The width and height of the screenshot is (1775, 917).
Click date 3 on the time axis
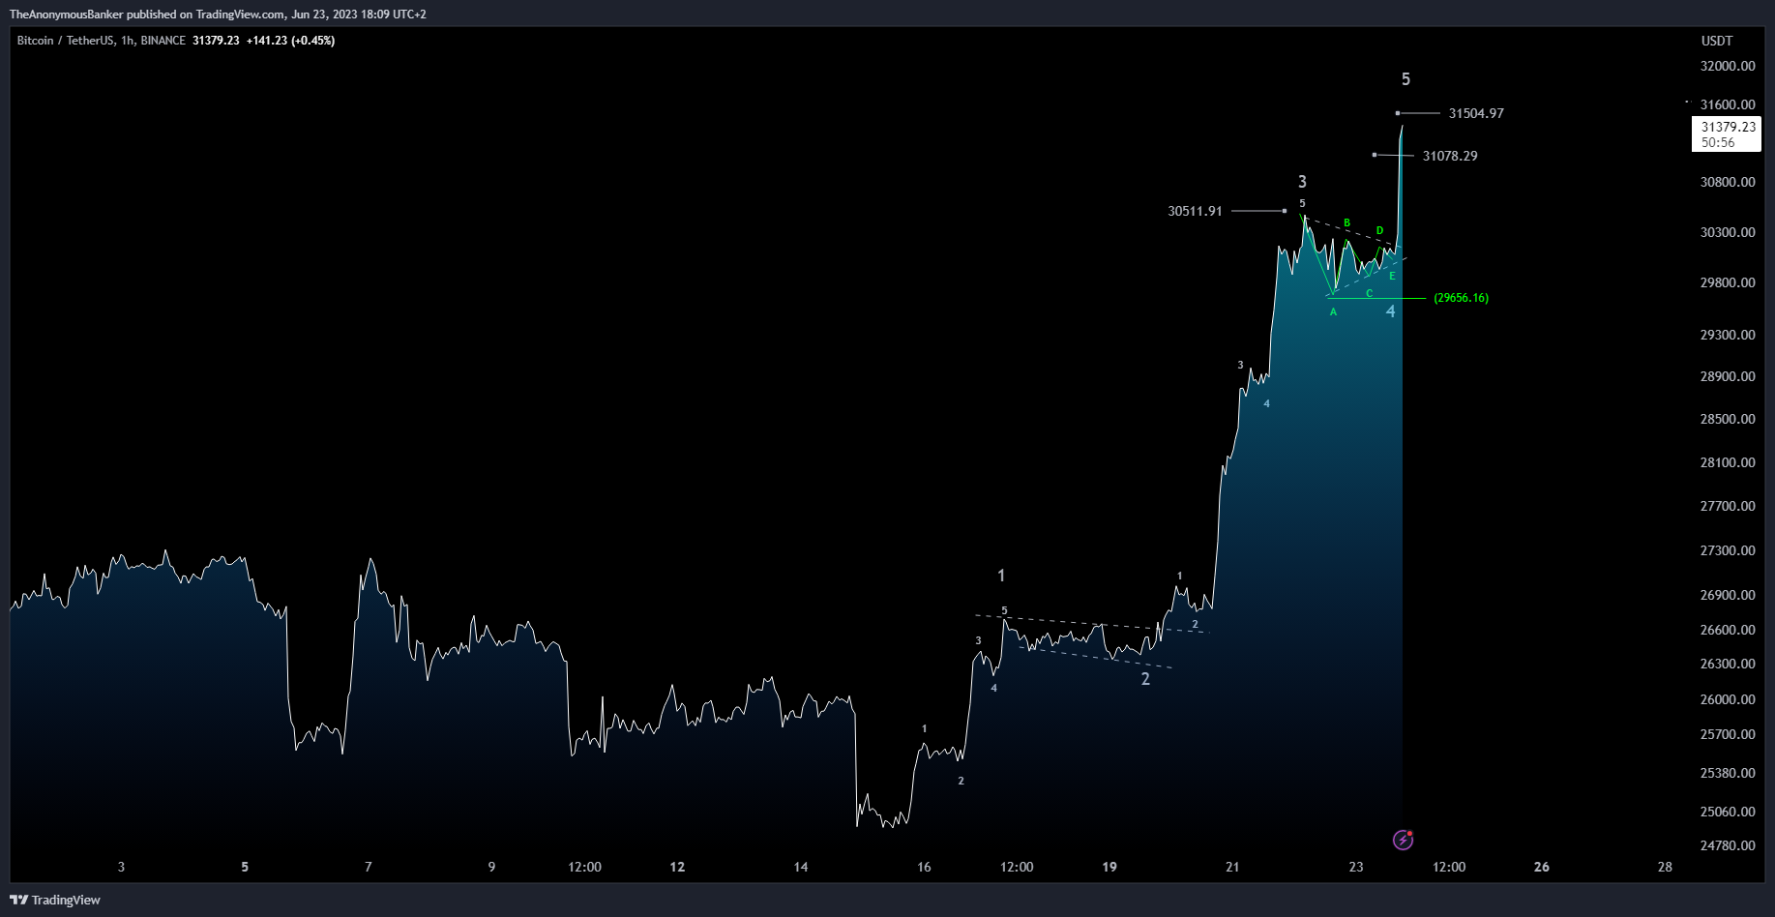pyautogui.click(x=121, y=867)
